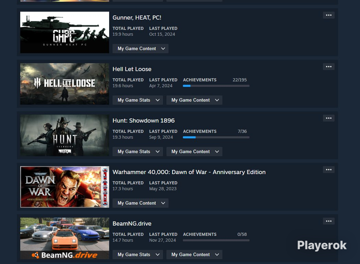
Task: Click the Hell Let Loose cover image
Action: [x=65, y=84]
